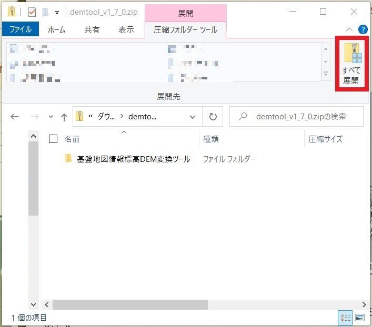This screenshot has height=327, width=372.
Task: Click the properties checkmark quick access icon
Action: [32, 12]
